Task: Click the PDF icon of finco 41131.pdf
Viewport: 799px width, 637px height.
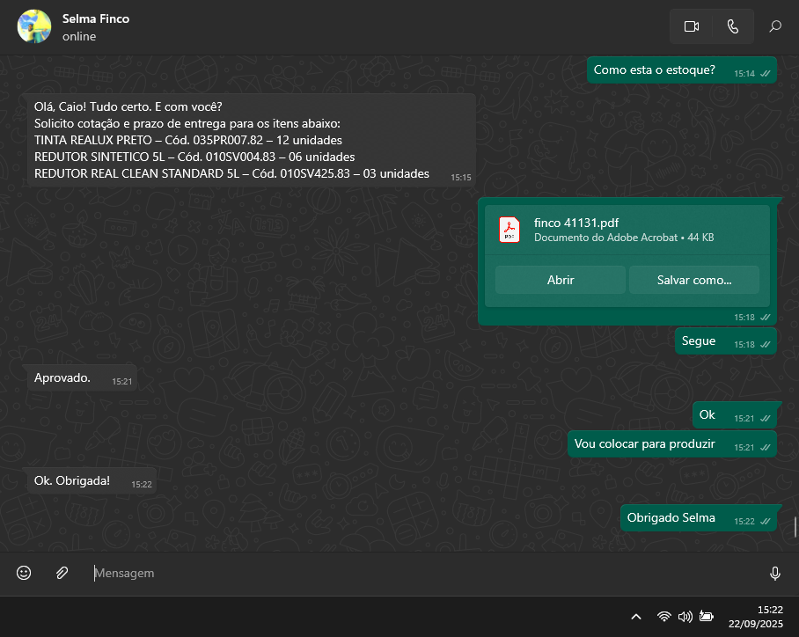Action: pyautogui.click(x=509, y=230)
